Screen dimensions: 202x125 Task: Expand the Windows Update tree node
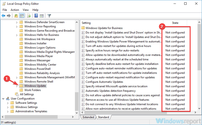pyautogui.click(x=17, y=86)
